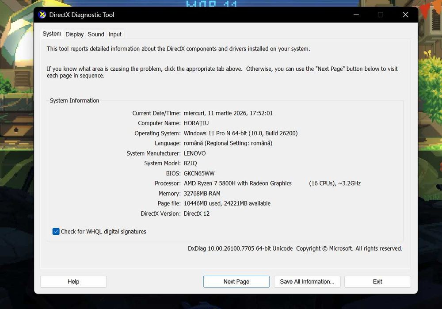Uncheck Check for WHQL digital signatures
Image resolution: width=442 pixels, height=309 pixels.
point(56,232)
